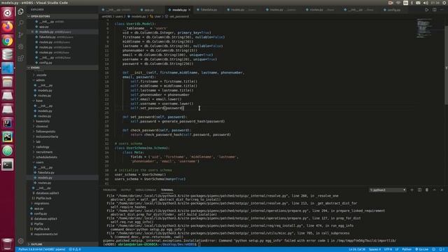Click set_password breadcrumb item

(179, 17)
